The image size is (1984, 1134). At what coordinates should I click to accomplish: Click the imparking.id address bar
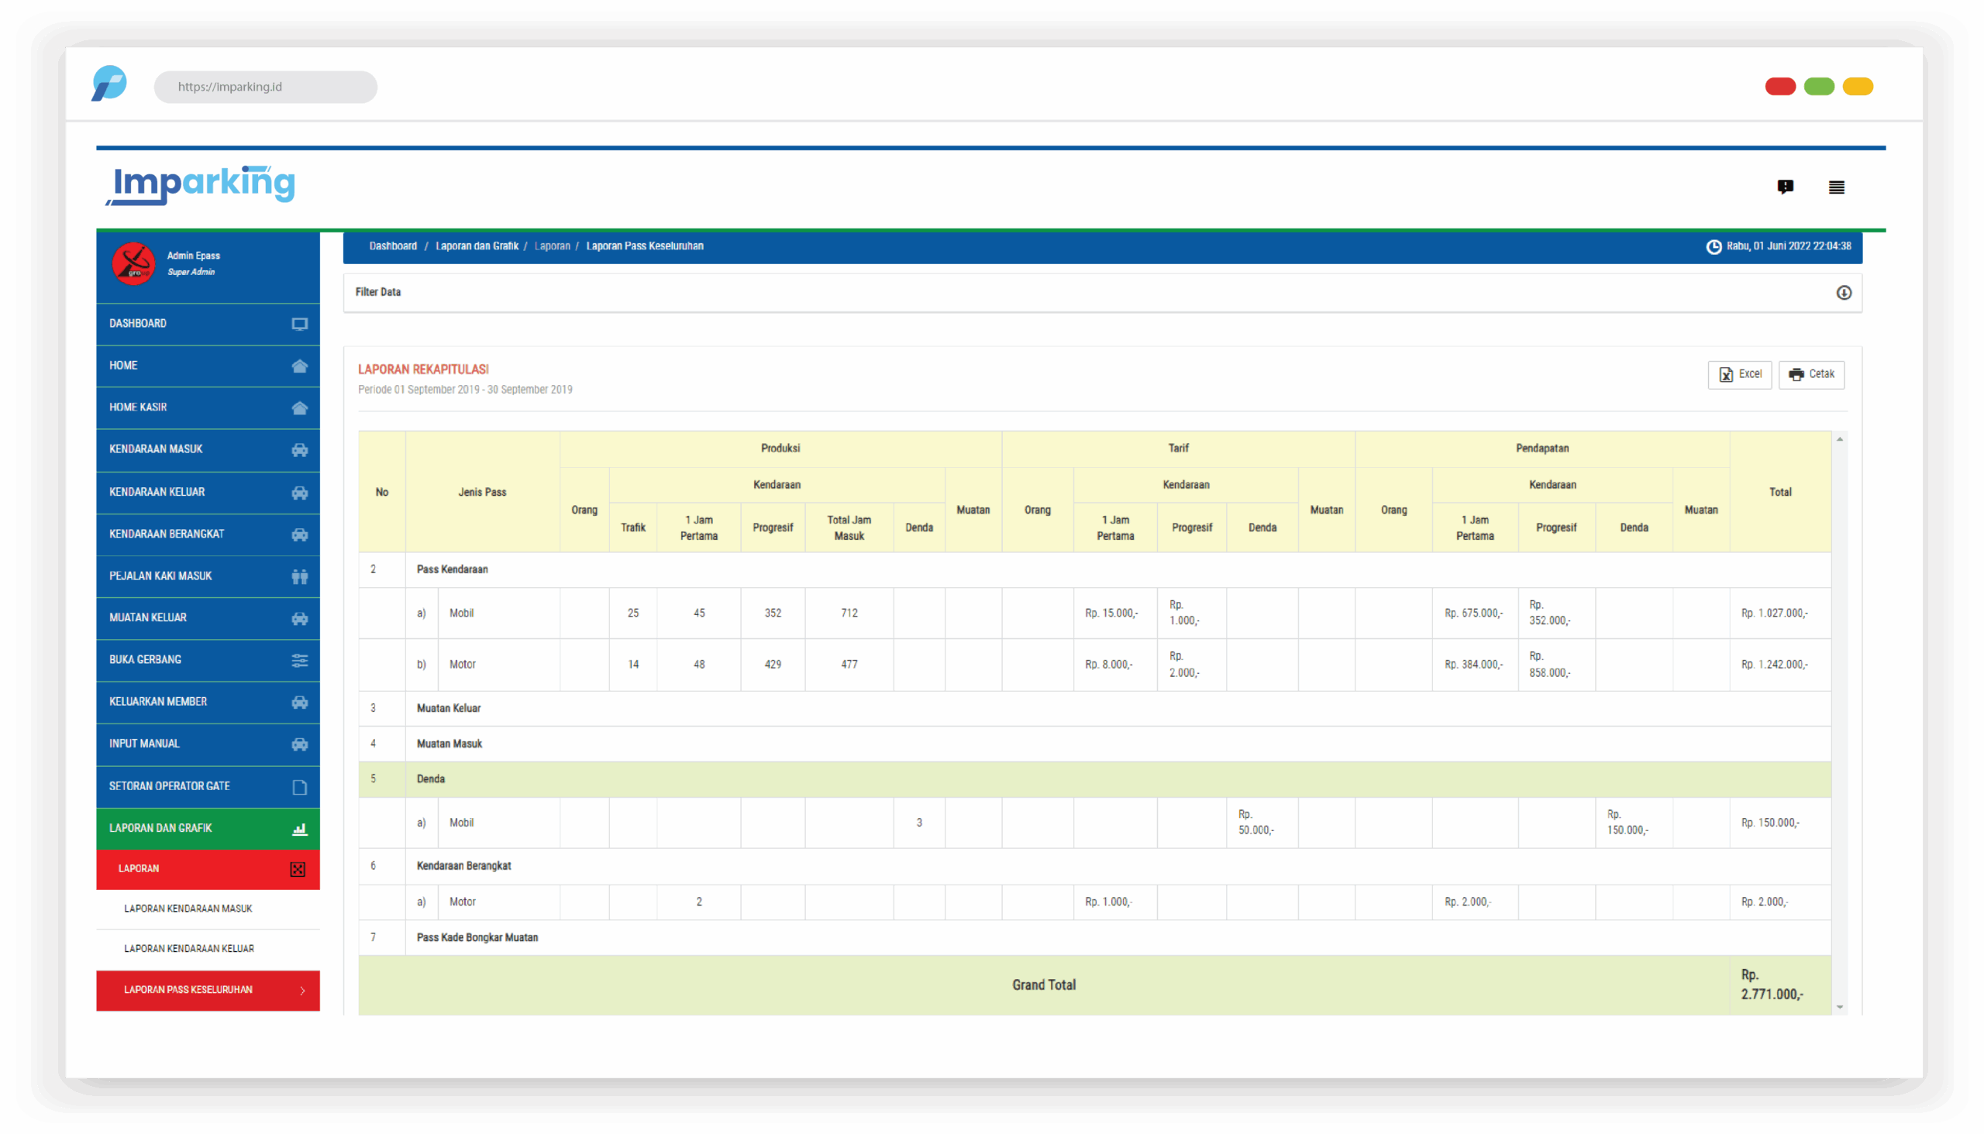click(265, 87)
